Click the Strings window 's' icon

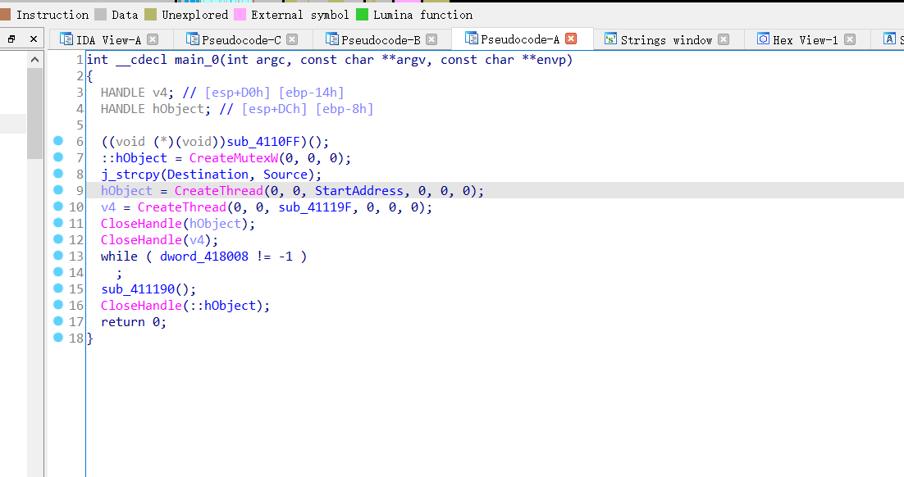[x=611, y=38]
